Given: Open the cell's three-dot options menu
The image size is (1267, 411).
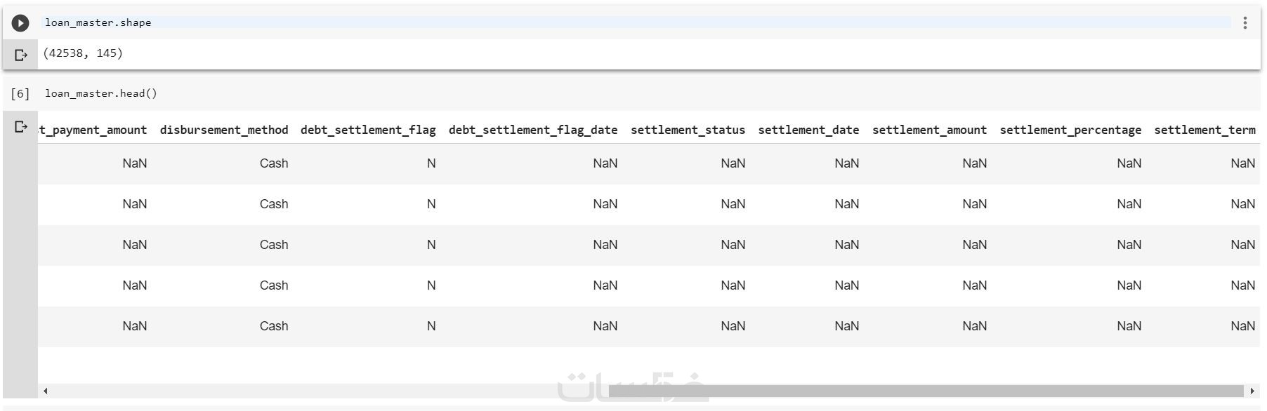Looking at the screenshot, I should click(1245, 23).
